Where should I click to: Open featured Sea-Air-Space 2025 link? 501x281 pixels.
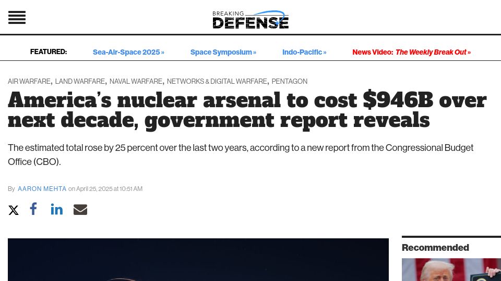point(128,52)
